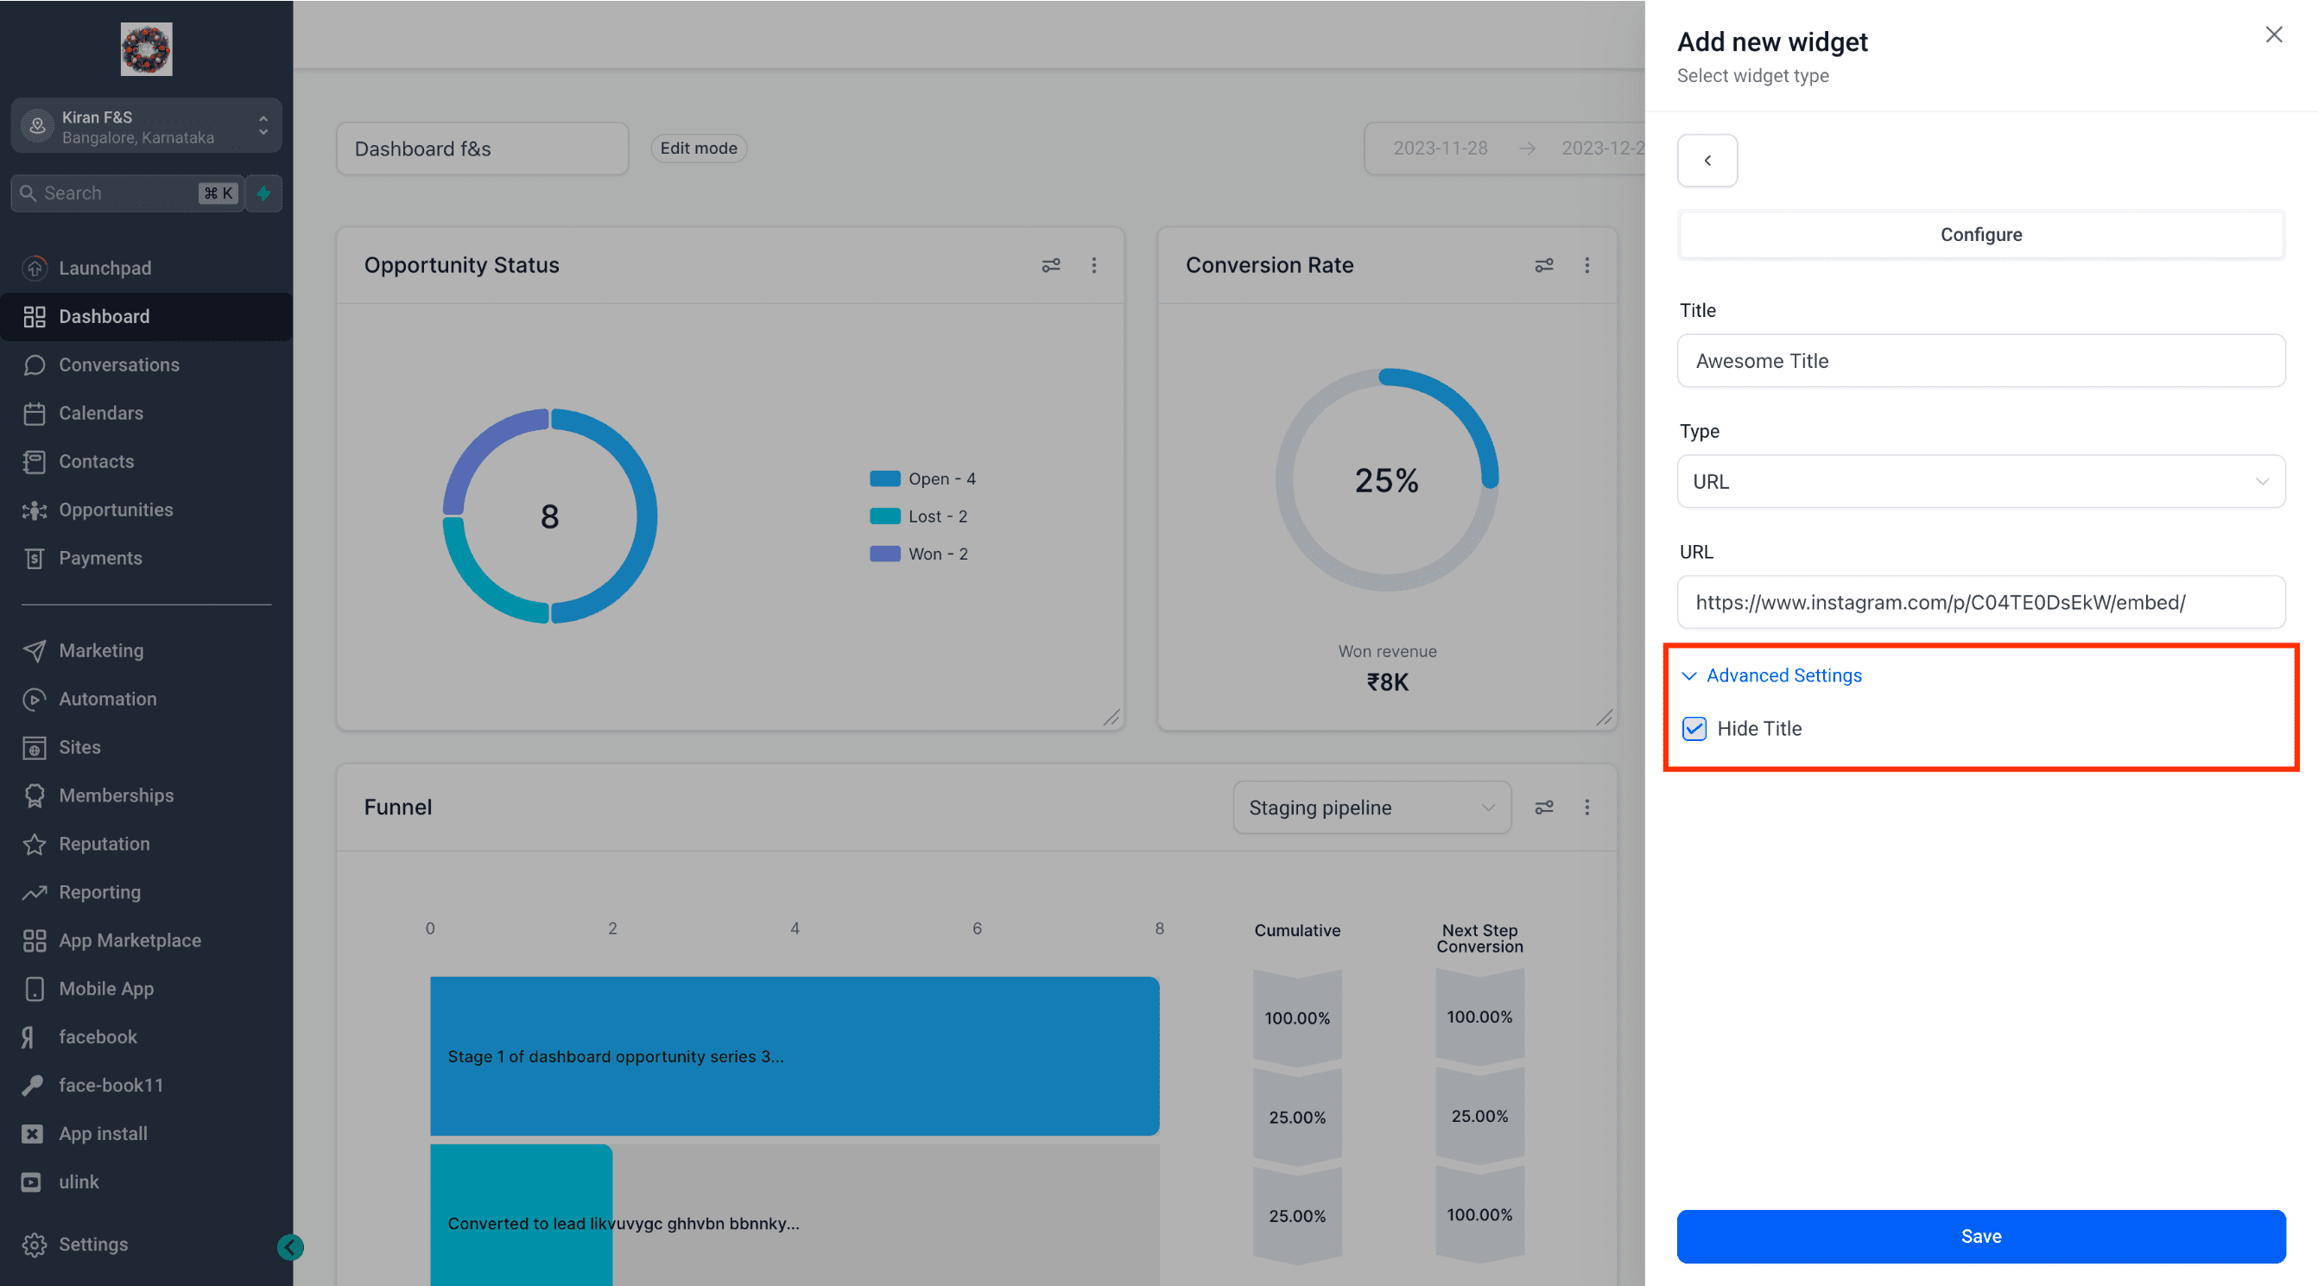Click the URL input field

tap(1981, 602)
